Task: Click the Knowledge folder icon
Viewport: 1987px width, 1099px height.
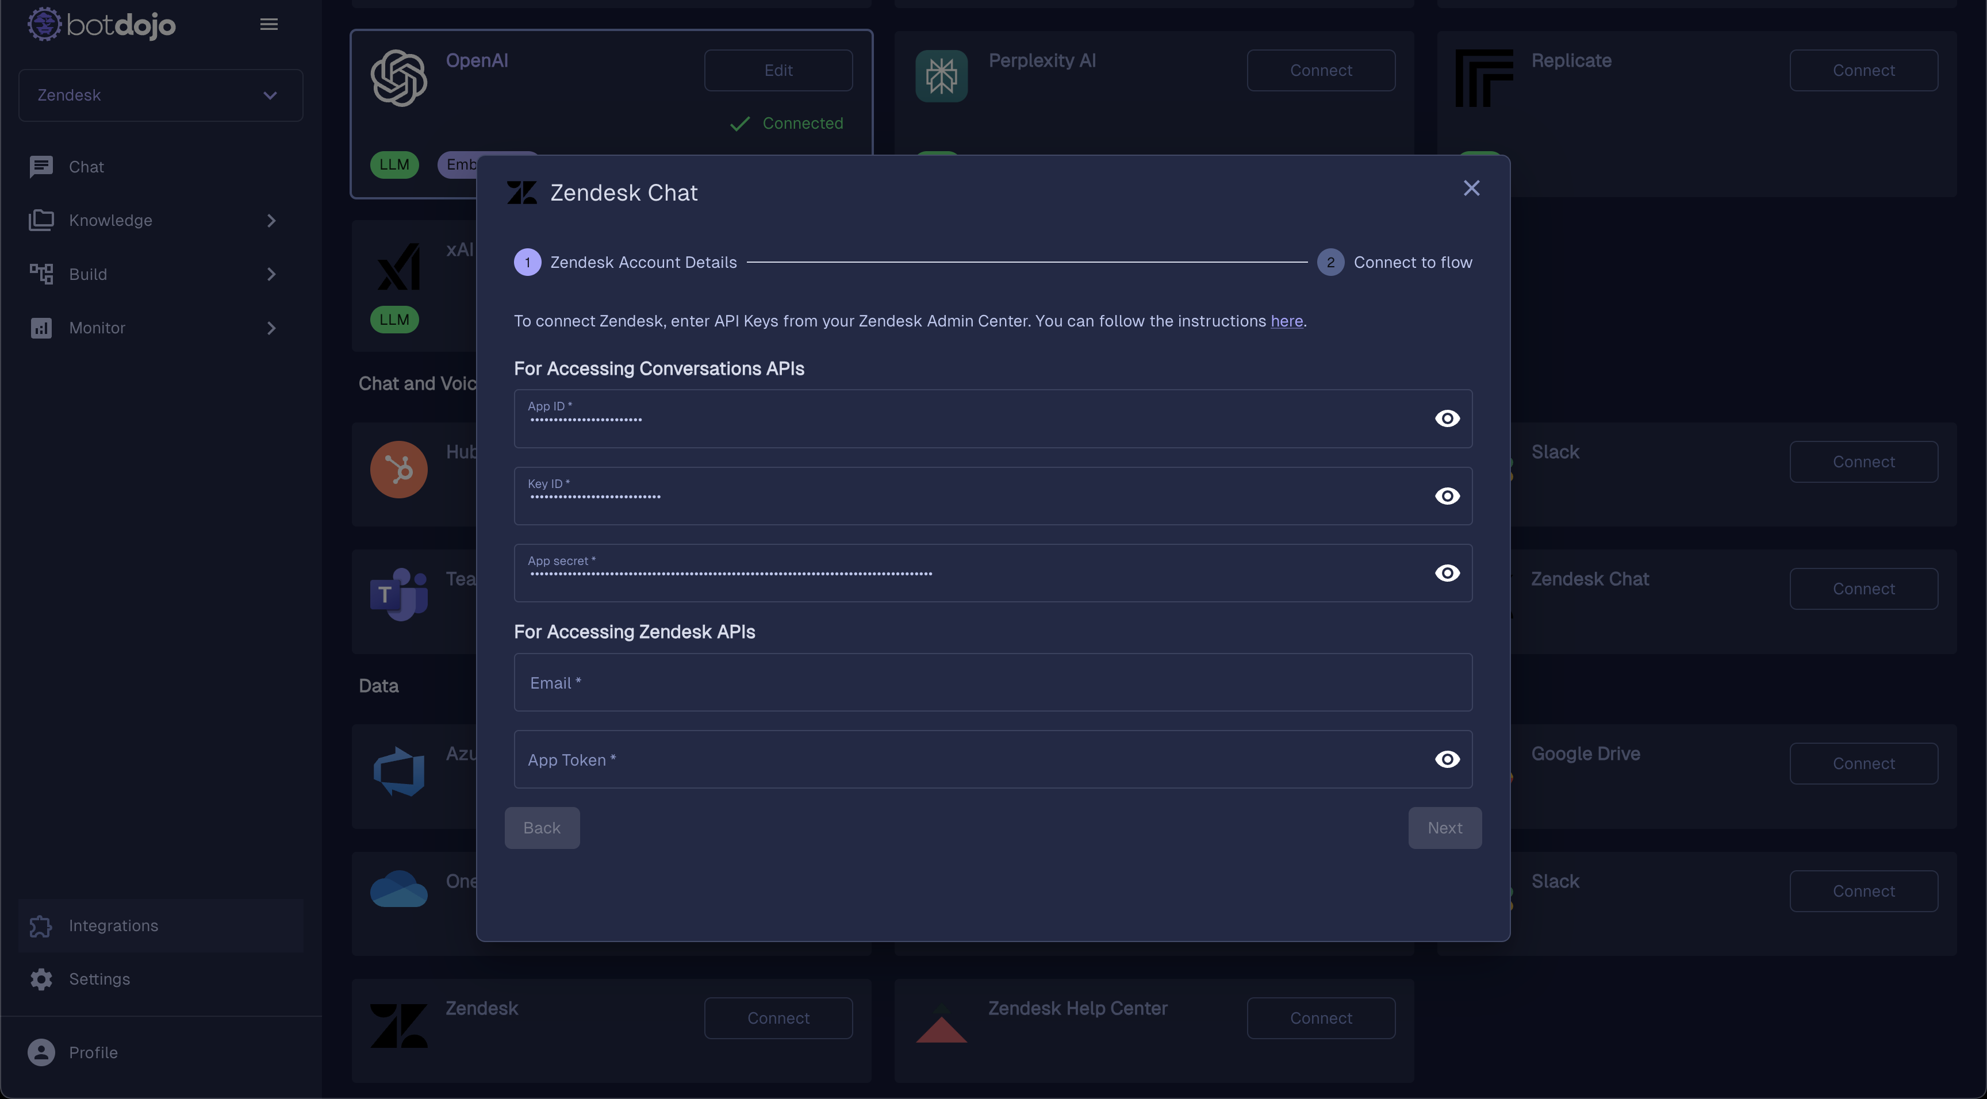Action: [41, 221]
